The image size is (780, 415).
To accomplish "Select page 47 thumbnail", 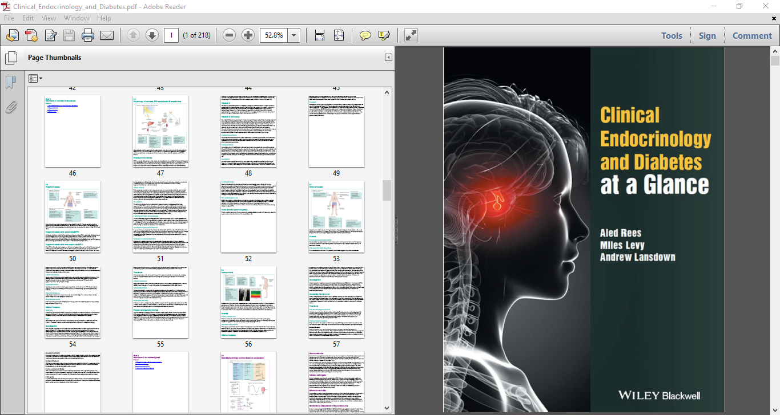I will 160,131.
